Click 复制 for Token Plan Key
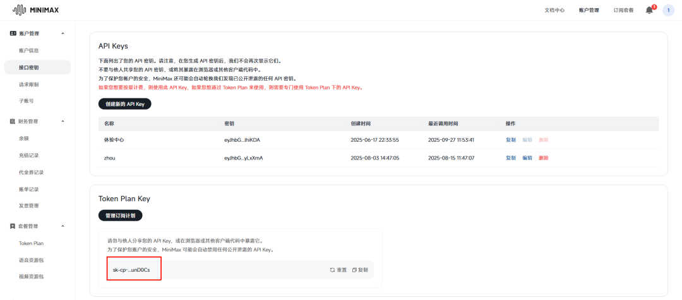 360,270
